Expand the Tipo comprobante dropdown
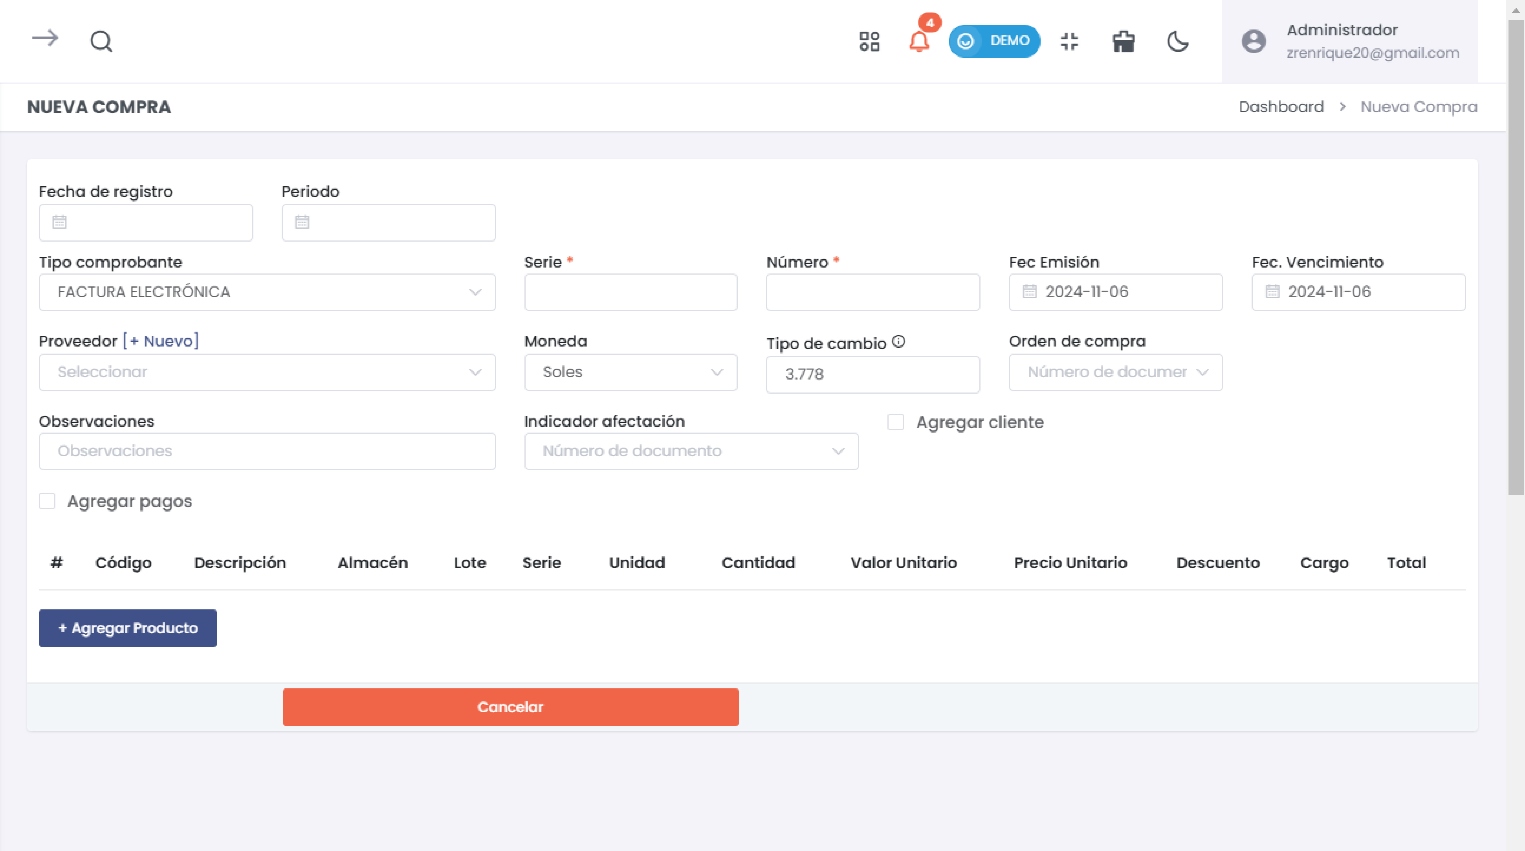Image resolution: width=1525 pixels, height=851 pixels. [267, 292]
